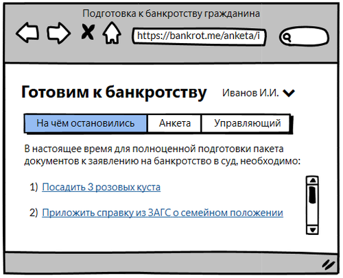Click the Готовим к банкротству heading
343x278 pixels.
point(114,92)
